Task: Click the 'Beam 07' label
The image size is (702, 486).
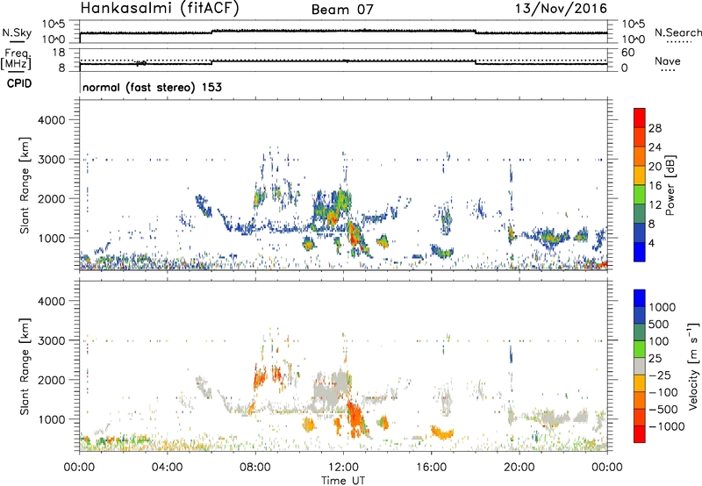Action: [x=342, y=10]
